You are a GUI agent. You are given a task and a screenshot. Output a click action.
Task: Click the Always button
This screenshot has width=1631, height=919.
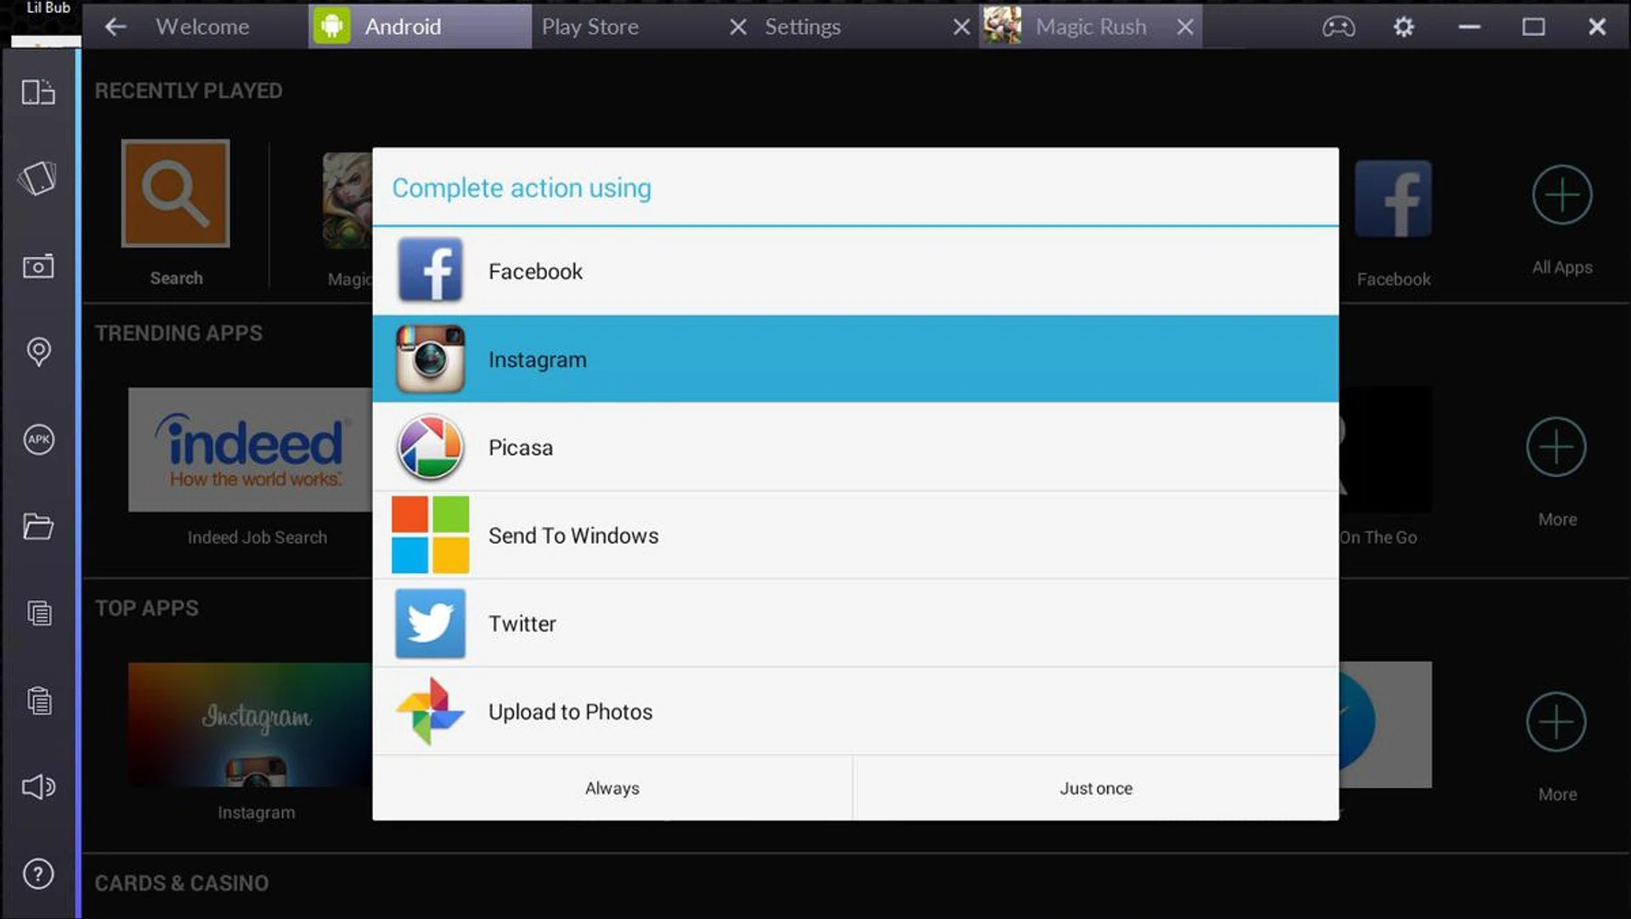click(x=612, y=788)
